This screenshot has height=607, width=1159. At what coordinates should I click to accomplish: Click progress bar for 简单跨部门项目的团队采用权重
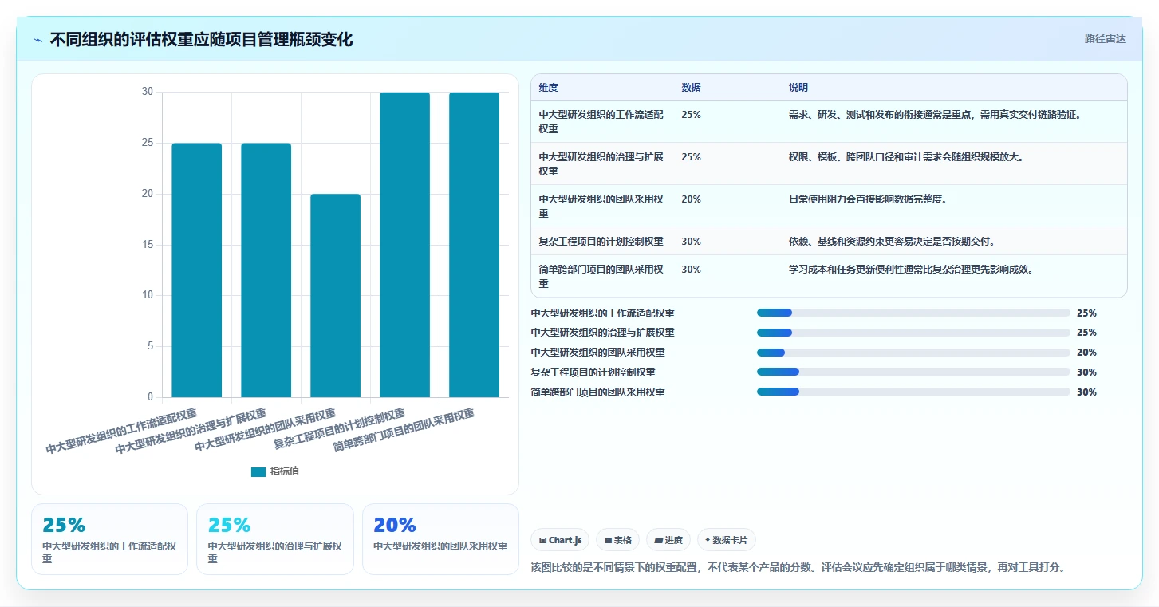tap(913, 392)
